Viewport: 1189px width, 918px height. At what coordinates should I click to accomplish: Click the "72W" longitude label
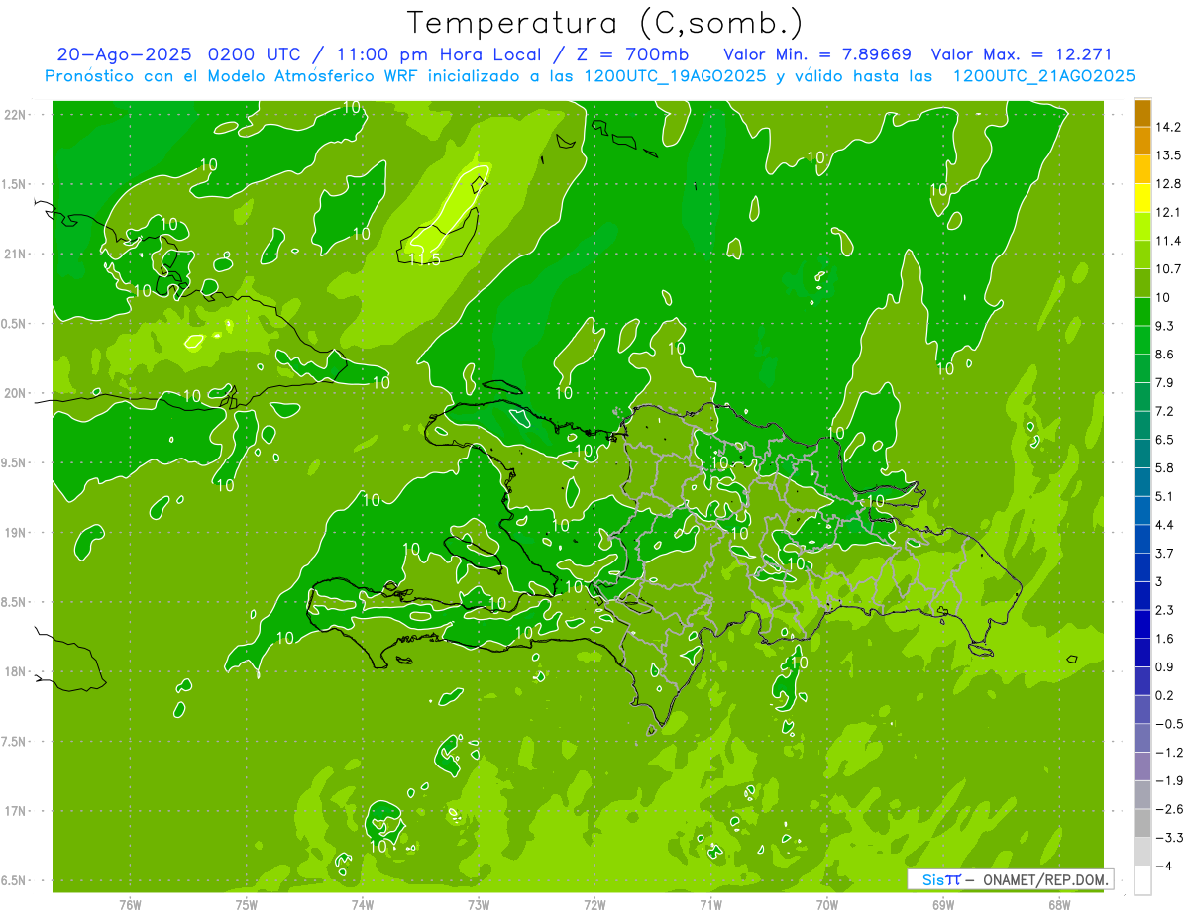click(x=594, y=904)
